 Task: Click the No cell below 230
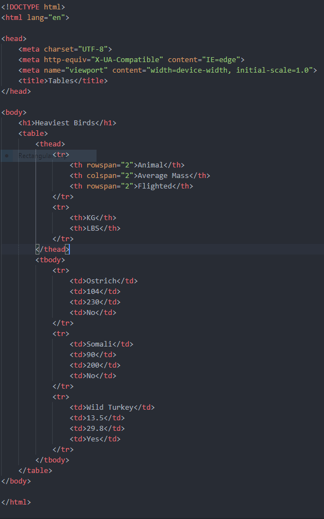(x=93, y=313)
